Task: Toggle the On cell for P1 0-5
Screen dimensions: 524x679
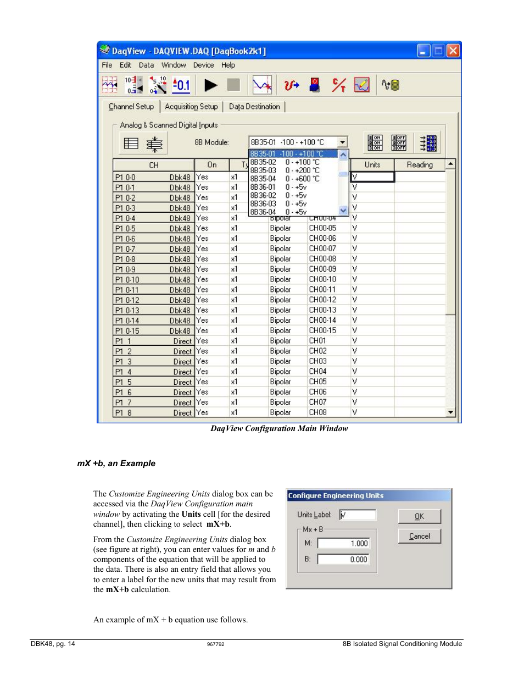Action: [x=212, y=228]
